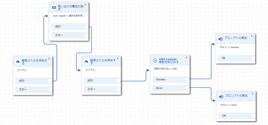
Task: Click the 出力: input1 text in the attributes block
Action: (x=69, y=16)
